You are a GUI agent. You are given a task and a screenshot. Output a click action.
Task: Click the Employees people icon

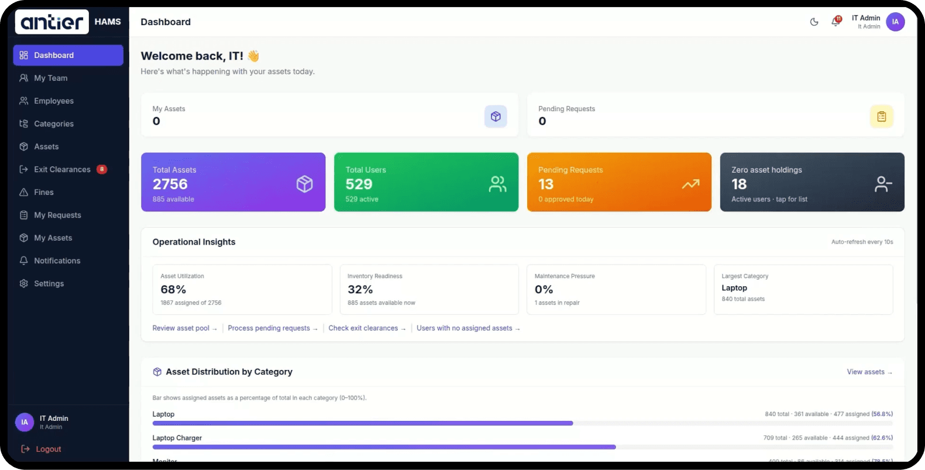[24, 101]
